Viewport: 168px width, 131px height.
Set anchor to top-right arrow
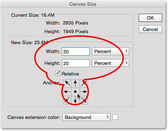point(84,84)
